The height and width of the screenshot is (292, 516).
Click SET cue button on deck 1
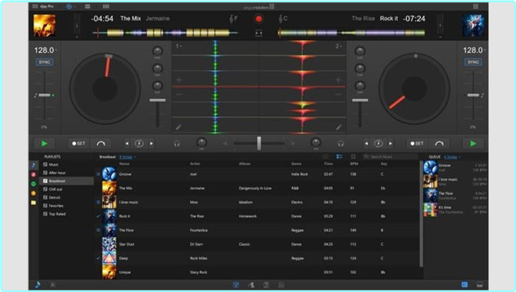point(79,143)
